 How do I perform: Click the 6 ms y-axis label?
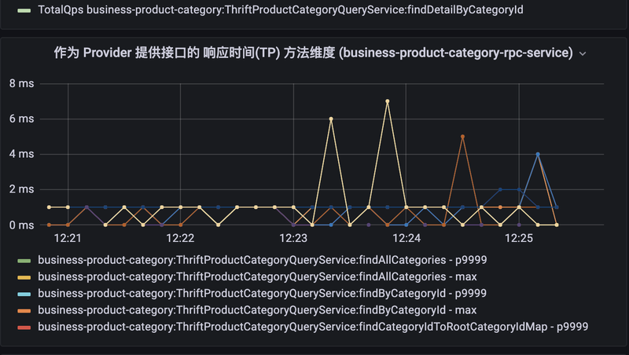(22, 119)
